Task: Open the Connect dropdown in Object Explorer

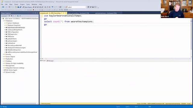Action: point(5,16)
